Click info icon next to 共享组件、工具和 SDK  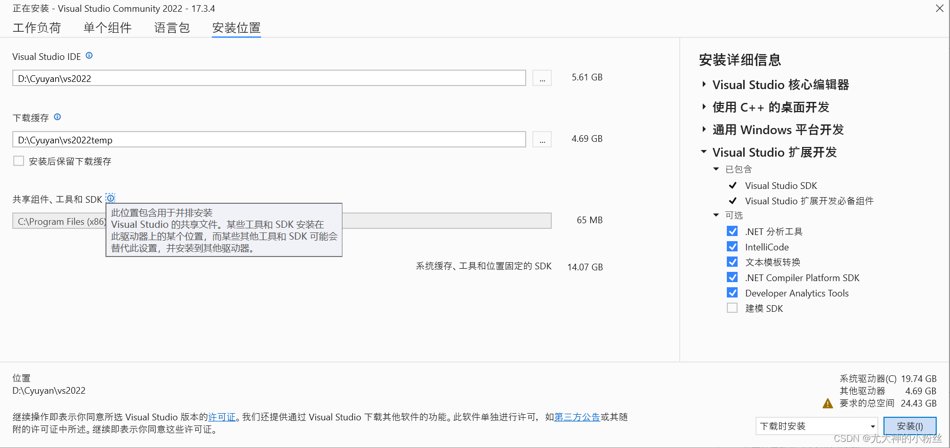(111, 199)
